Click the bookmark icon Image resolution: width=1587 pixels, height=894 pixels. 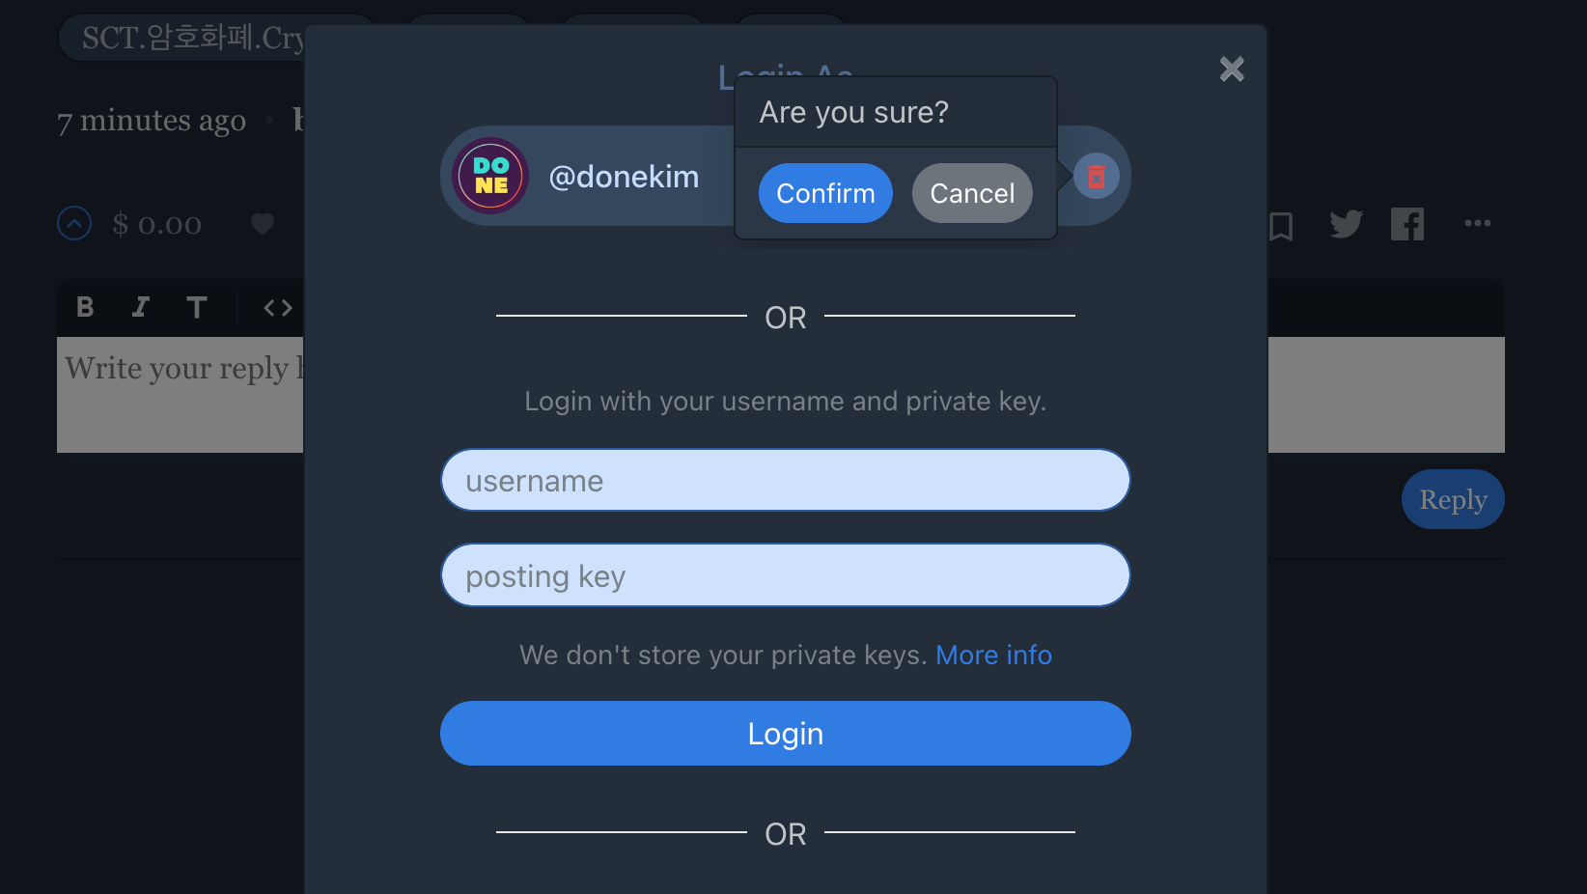coord(1281,226)
